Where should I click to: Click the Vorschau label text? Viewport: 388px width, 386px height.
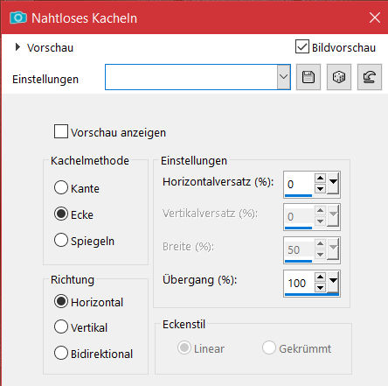pyautogui.click(x=50, y=47)
